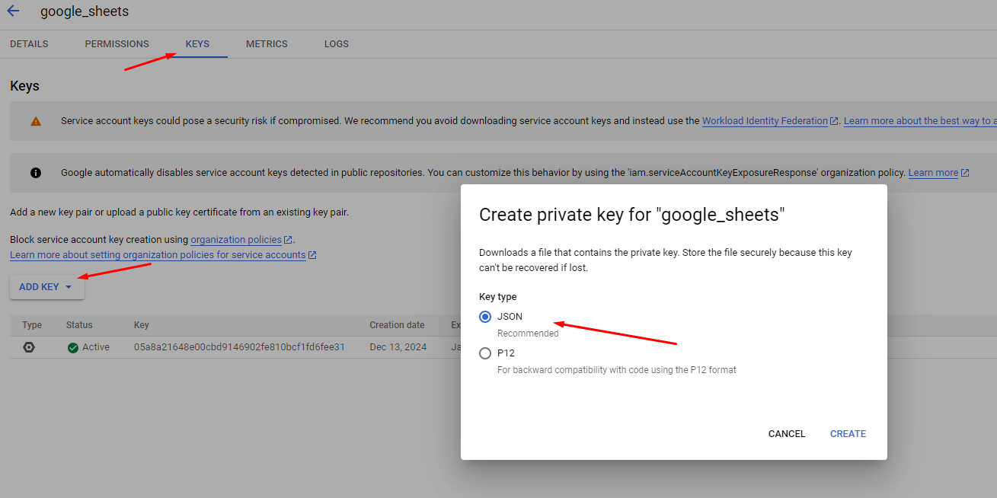The image size is (997, 498).
Task: Click the external-link icon on the setting-policies link
Action: click(312, 254)
